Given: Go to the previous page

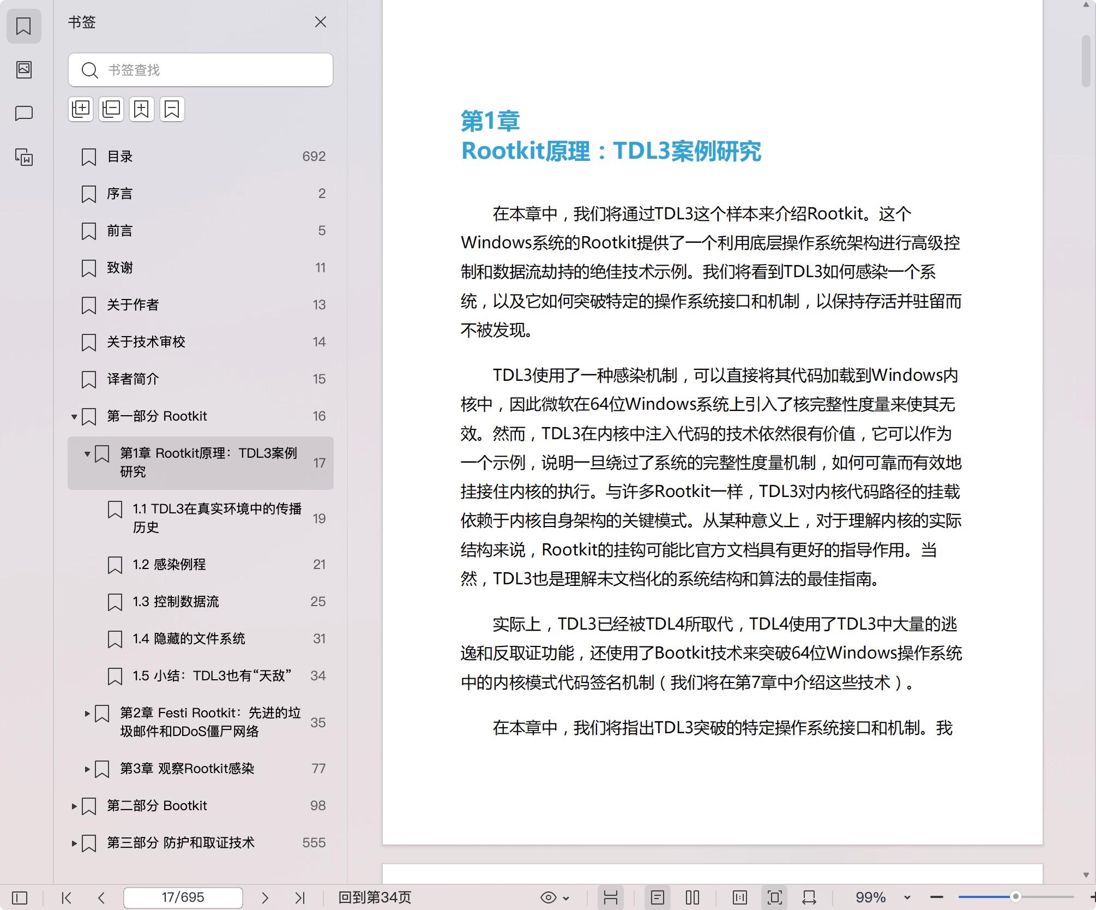Looking at the screenshot, I should tap(101, 897).
